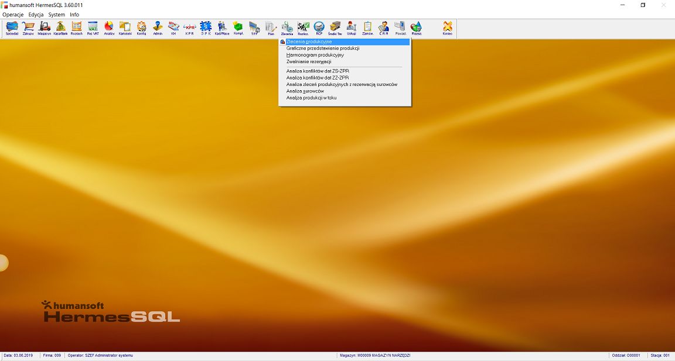Open the Środki Trw truck icon
The width and height of the screenshot is (675, 361).
coord(335,28)
